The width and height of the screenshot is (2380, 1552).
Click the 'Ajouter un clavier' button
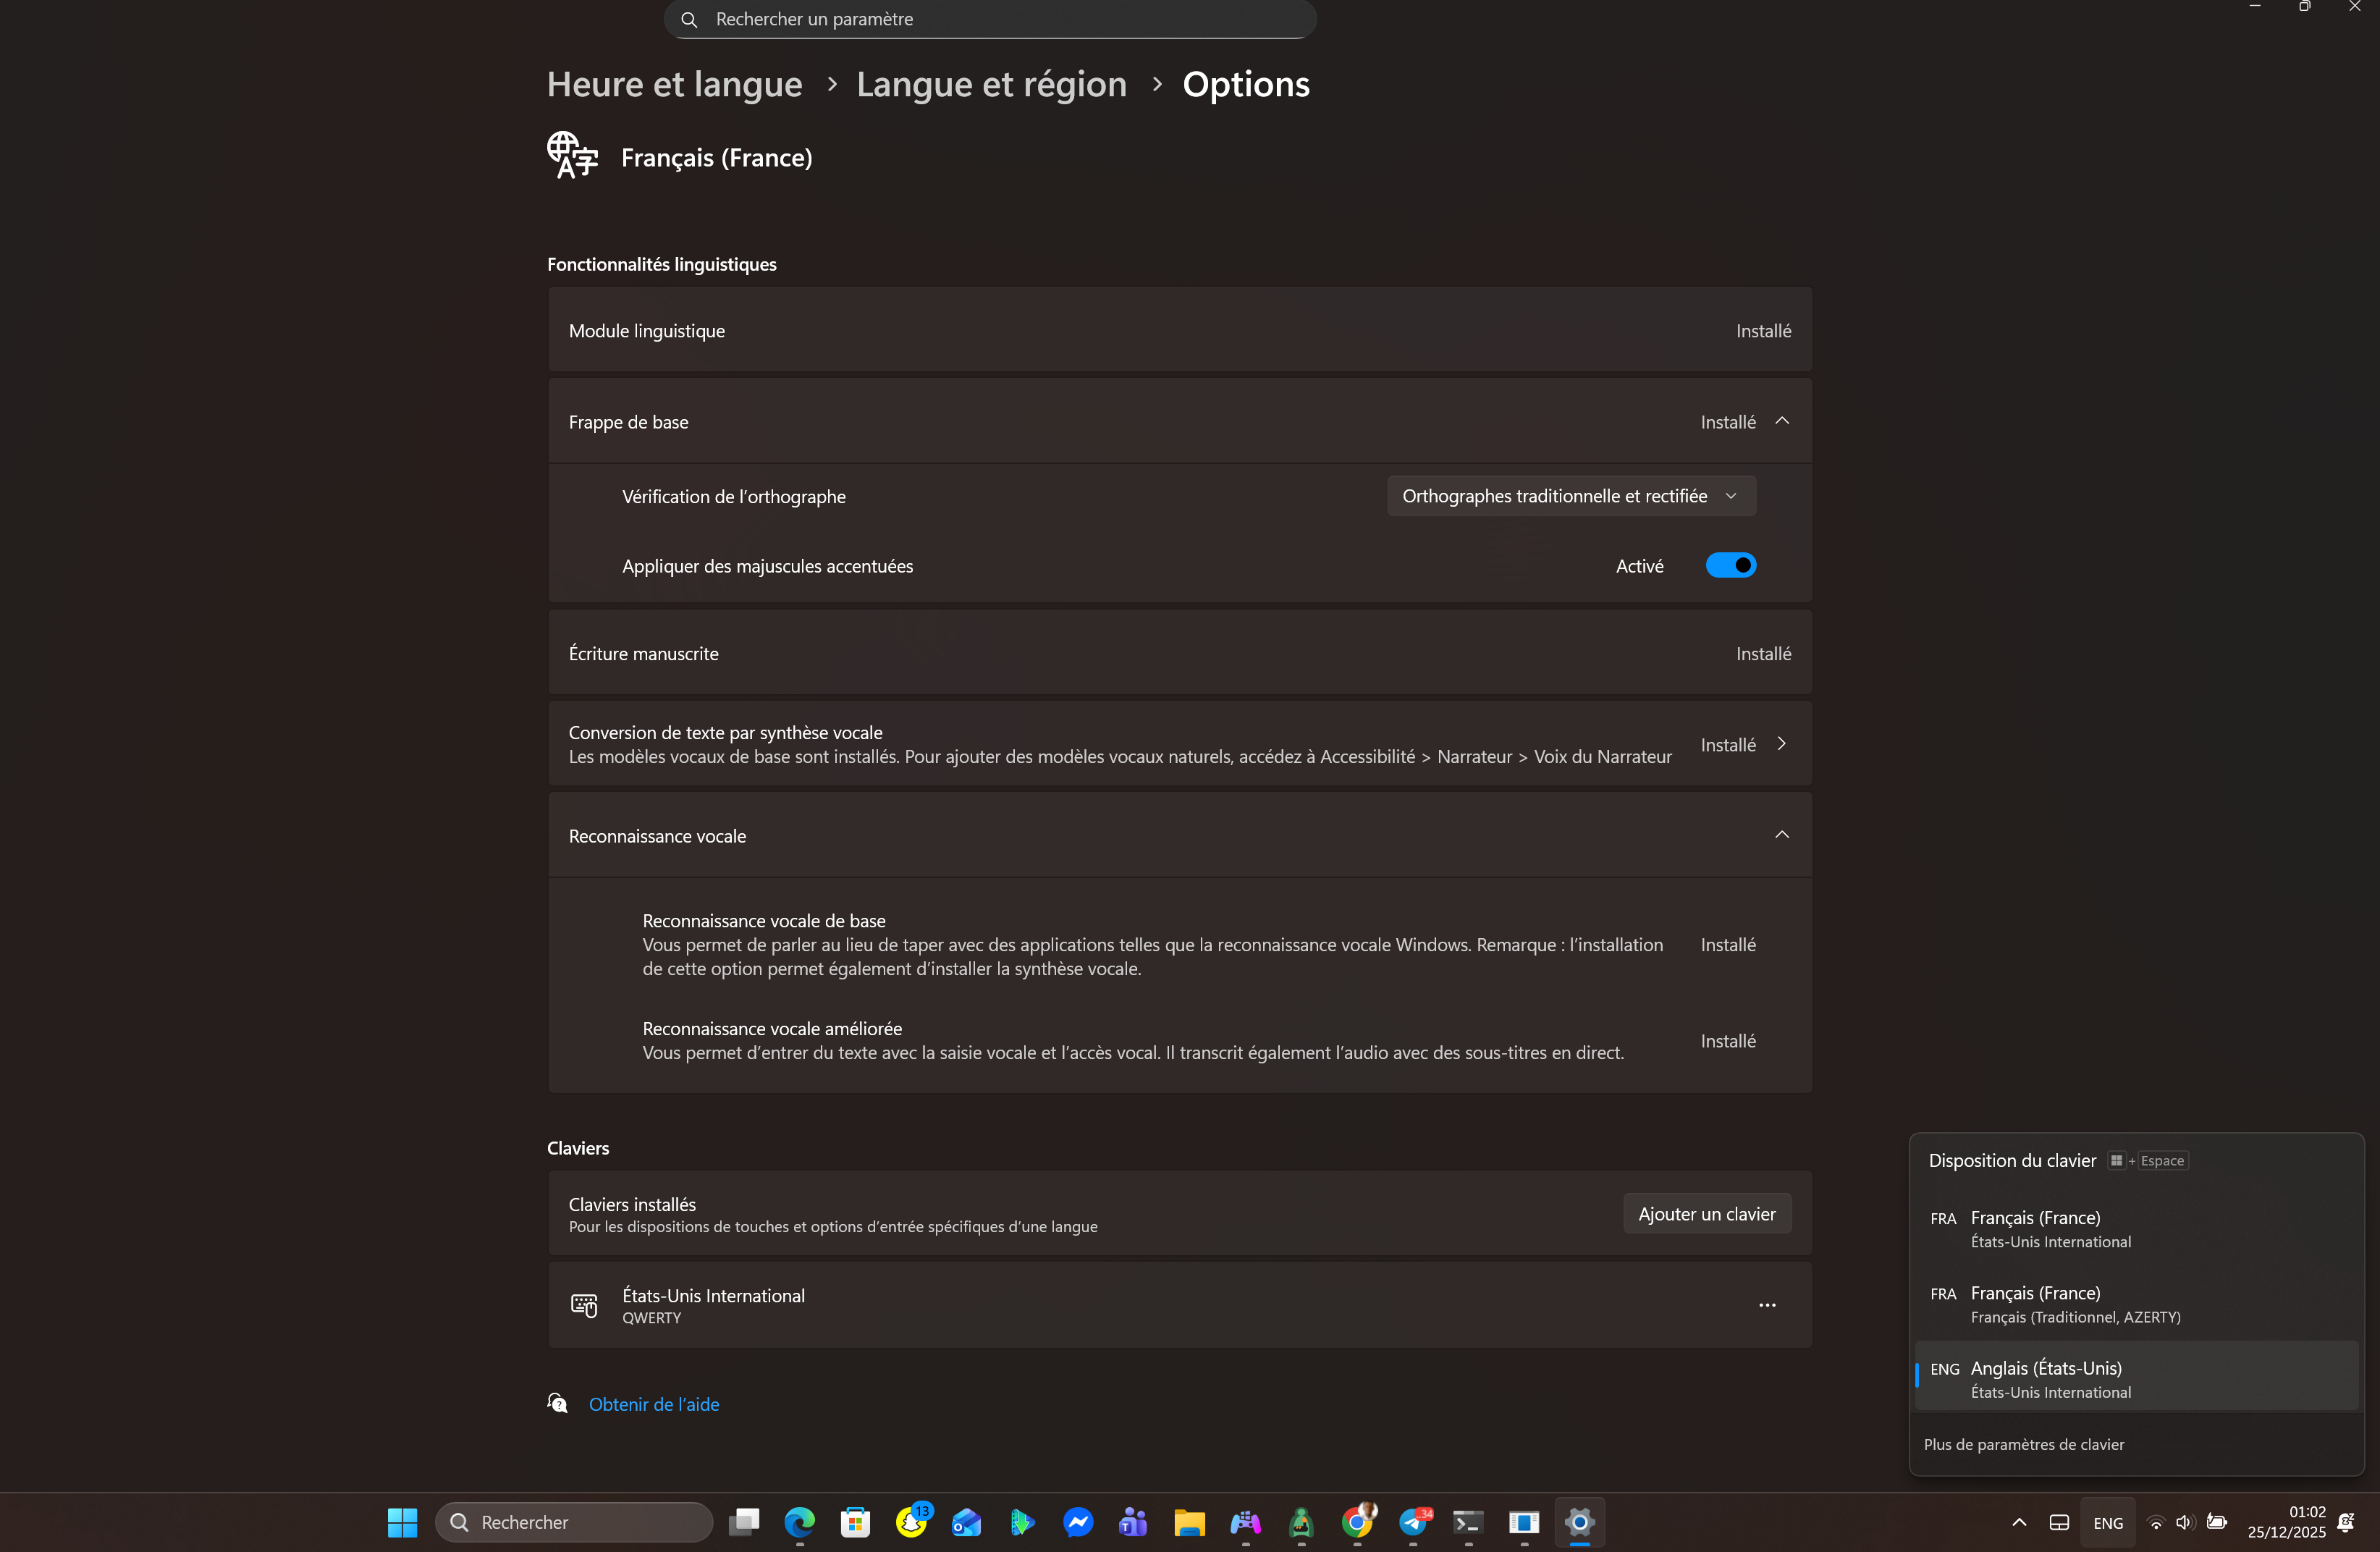coord(1706,1214)
